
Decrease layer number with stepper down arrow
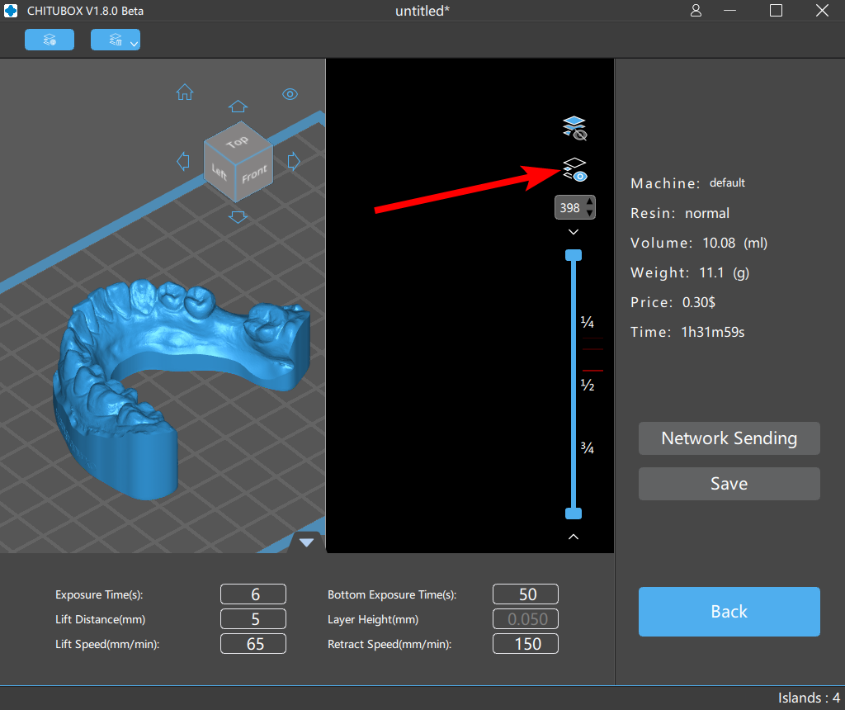[x=589, y=213]
